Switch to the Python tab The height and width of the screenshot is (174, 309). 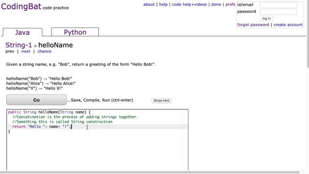pos(75,32)
